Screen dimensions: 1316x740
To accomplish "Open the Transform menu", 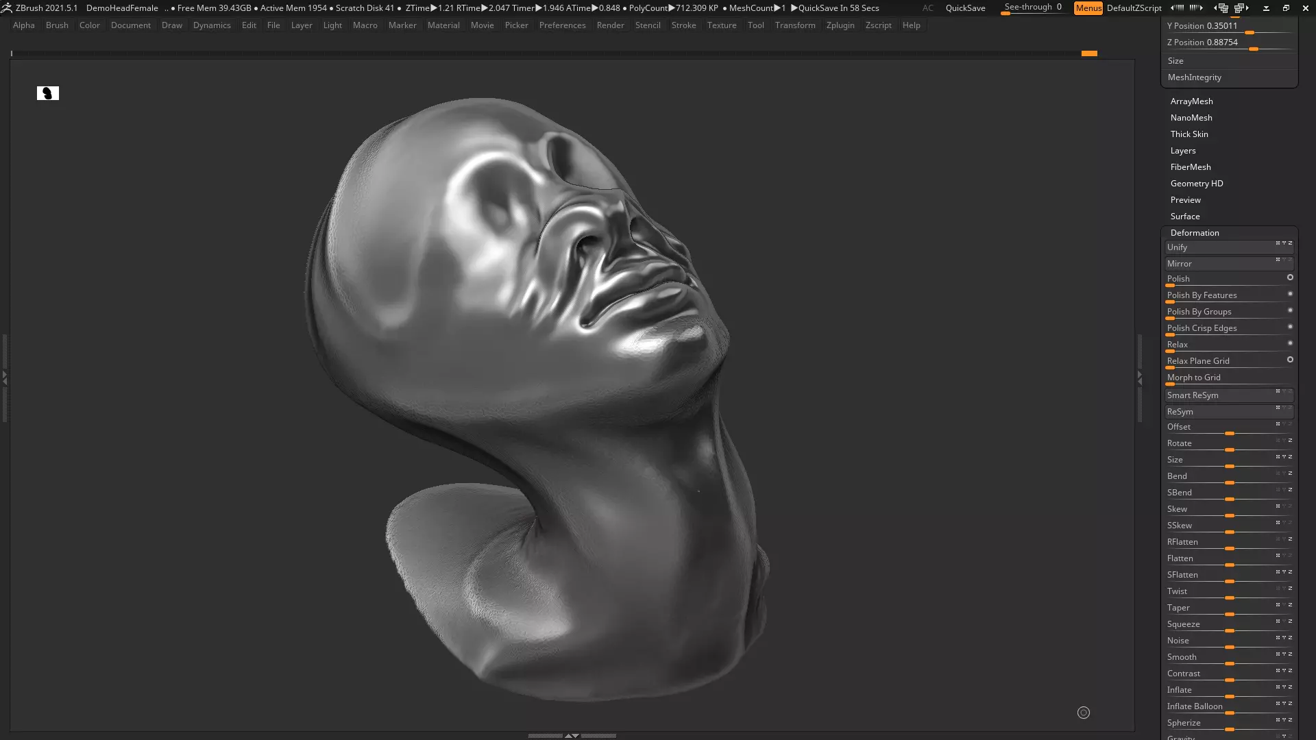I will click(x=795, y=25).
